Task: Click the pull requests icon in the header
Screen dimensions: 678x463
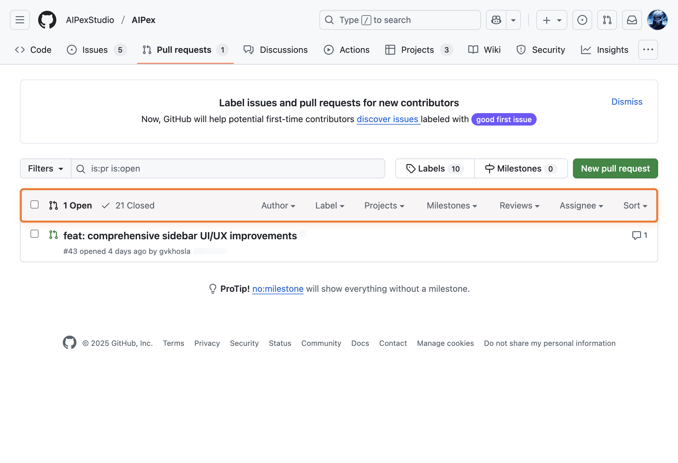Action: pos(607,20)
